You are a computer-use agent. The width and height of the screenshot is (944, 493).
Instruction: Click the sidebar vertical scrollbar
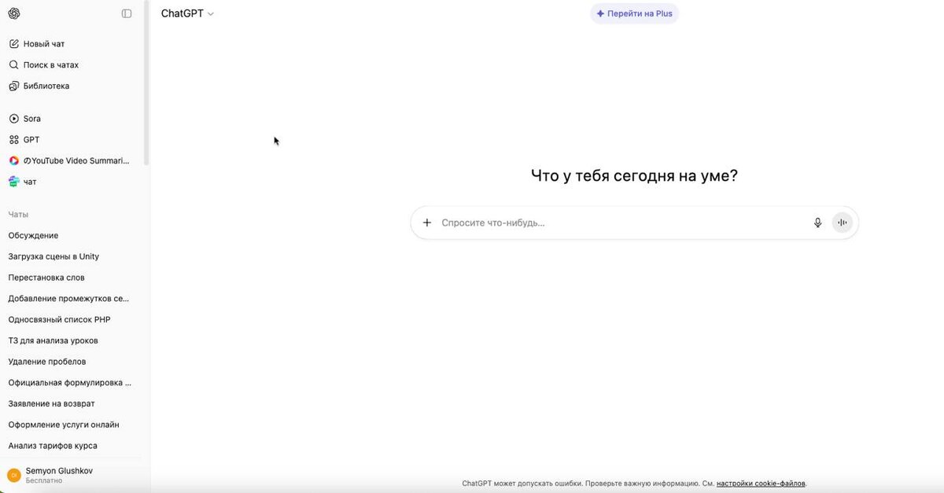pos(146,83)
